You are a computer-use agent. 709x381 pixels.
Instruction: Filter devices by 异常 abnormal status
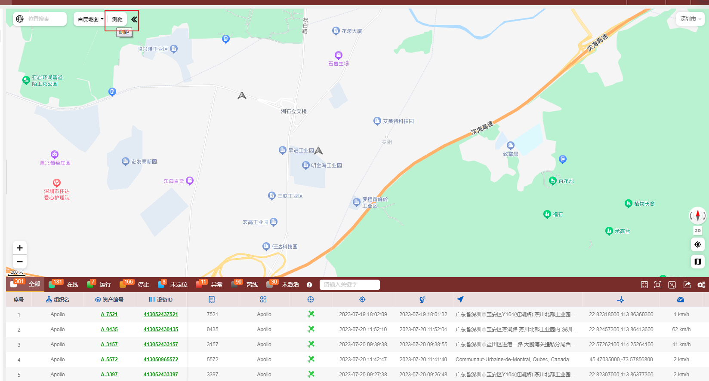[216, 284]
